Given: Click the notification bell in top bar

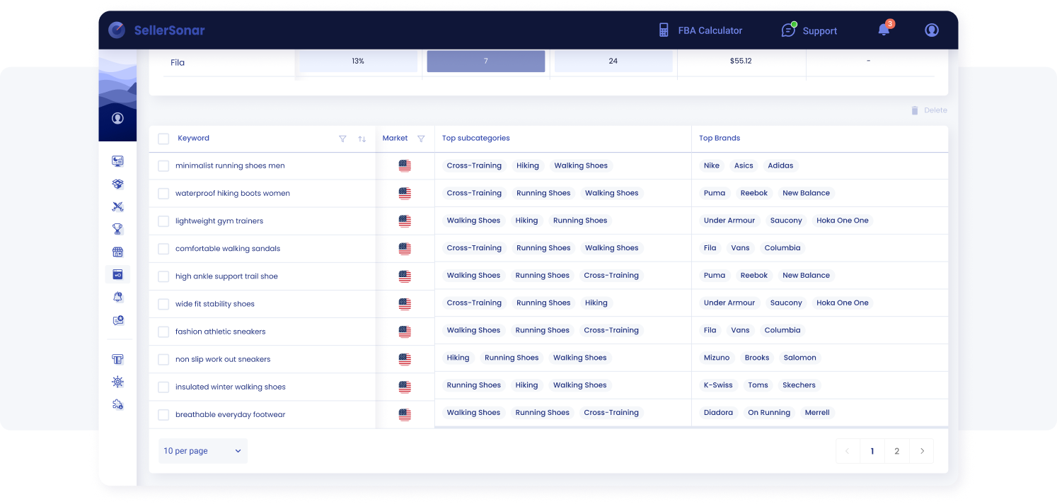Looking at the screenshot, I should [x=884, y=30].
